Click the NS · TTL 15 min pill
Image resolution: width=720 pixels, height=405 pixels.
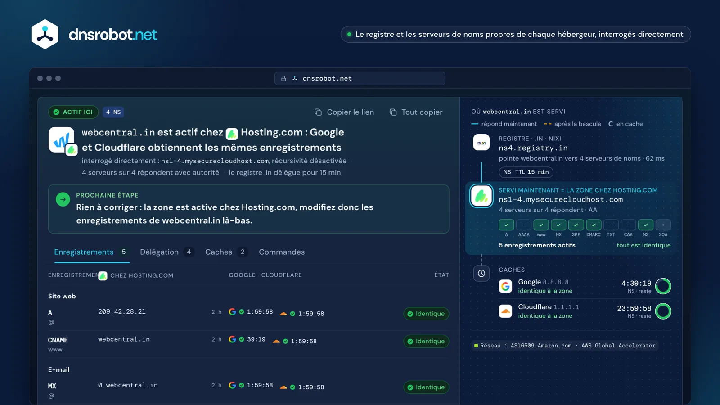[x=526, y=172]
